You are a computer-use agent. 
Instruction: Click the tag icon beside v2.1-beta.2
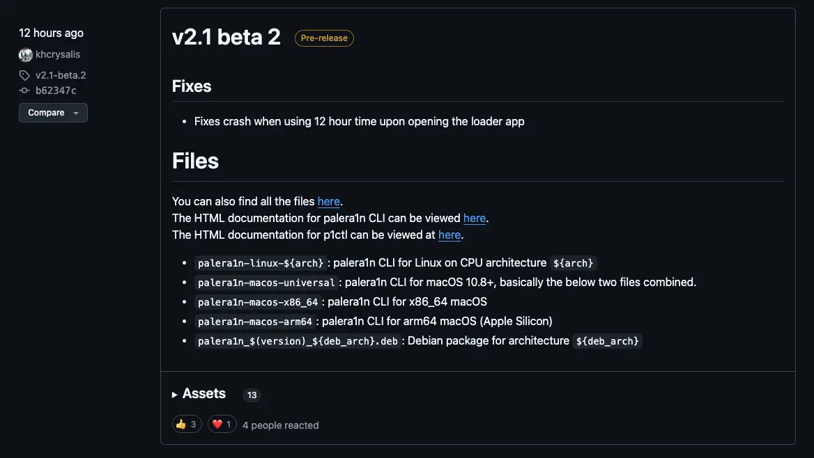coord(25,75)
